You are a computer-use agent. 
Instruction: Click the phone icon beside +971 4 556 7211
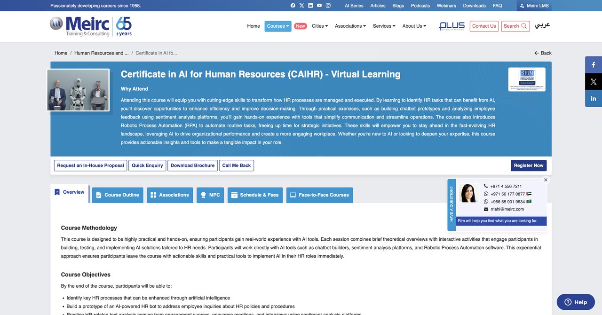[486, 186]
